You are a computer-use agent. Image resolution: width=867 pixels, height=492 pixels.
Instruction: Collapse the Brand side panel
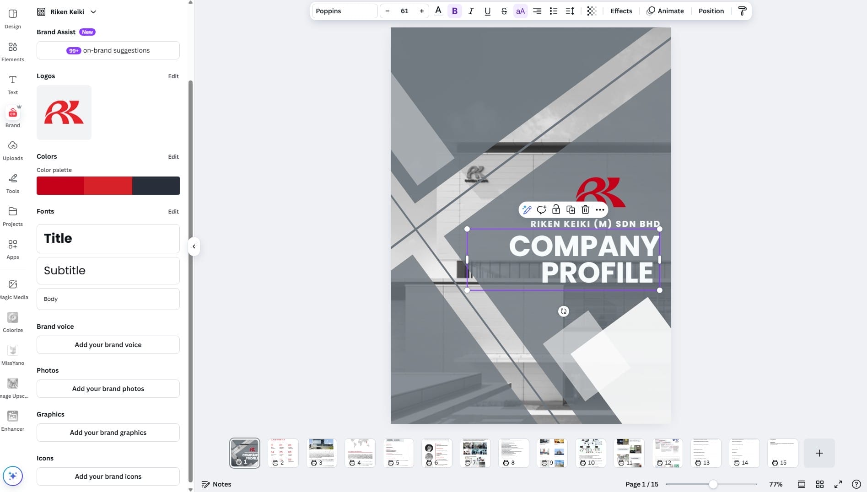click(x=194, y=246)
